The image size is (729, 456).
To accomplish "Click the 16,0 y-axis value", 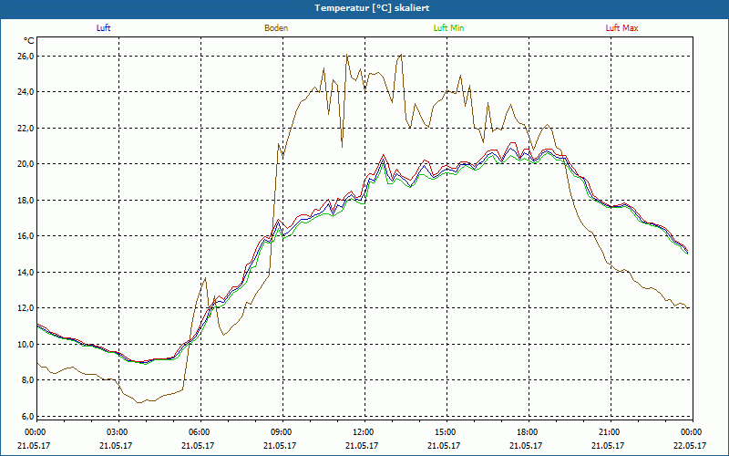I will [x=26, y=236].
